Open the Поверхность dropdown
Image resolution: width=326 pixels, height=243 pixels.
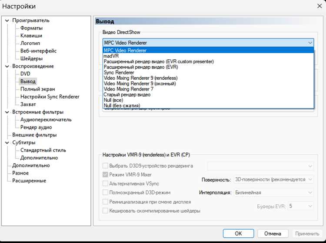tap(274, 179)
